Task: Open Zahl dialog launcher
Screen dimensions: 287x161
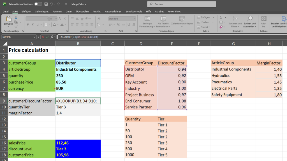Action: pos(136,31)
